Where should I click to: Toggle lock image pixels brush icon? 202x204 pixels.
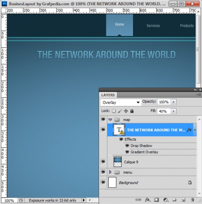coord(120,111)
